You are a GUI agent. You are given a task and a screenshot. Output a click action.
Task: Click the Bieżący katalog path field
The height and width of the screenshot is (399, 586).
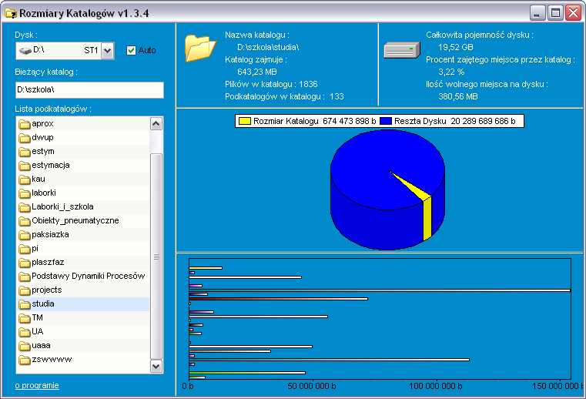(89, 90)
